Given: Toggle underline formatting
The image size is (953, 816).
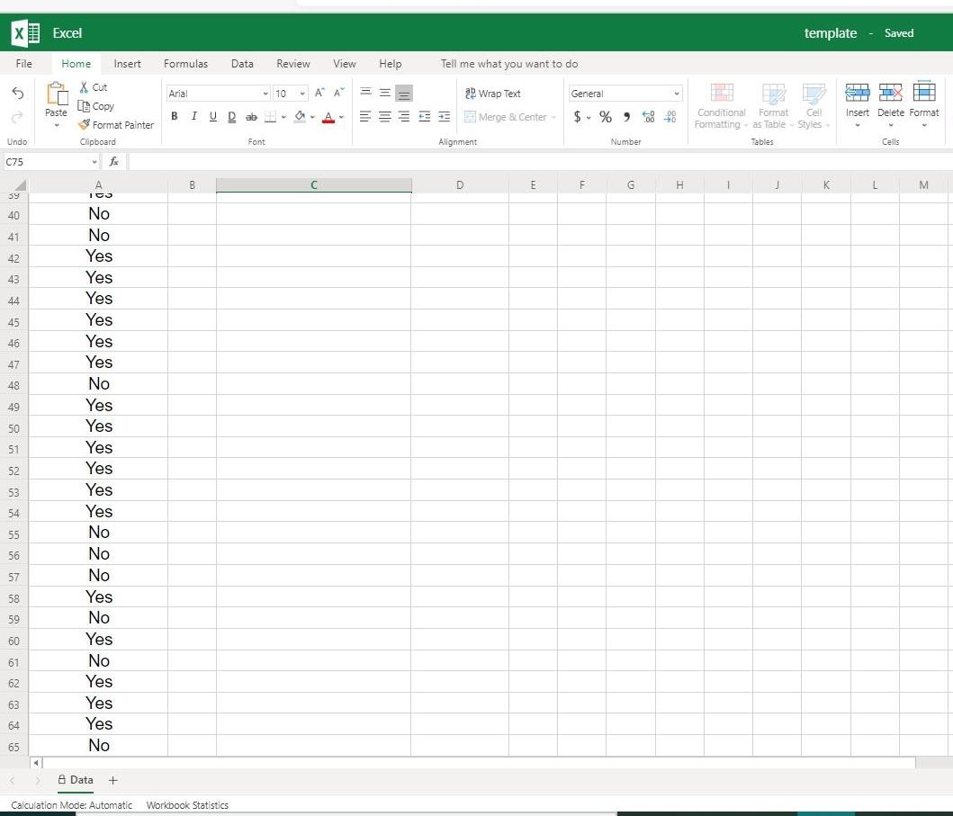Looking at the screenshot, I should coord(212,117).
